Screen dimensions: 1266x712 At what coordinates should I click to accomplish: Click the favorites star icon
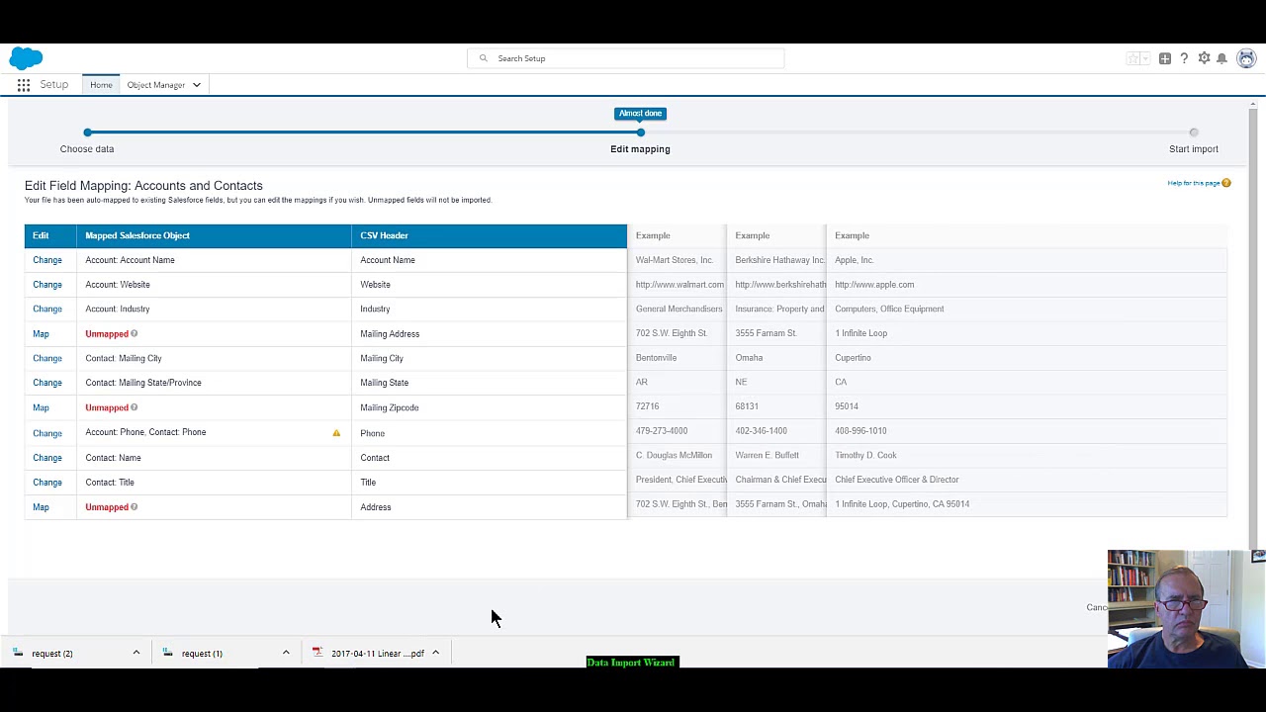pos(1133,59)
